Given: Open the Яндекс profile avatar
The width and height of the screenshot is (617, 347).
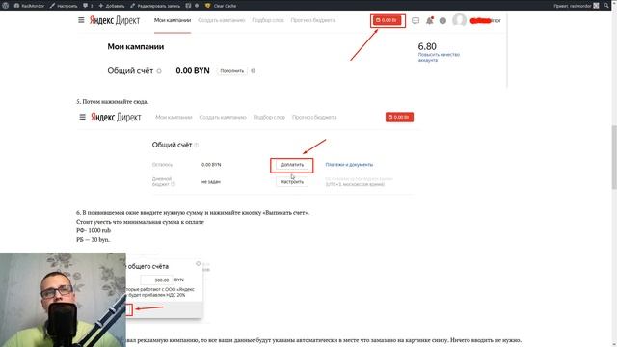Looking at the screenshot, I should [459, 20].
